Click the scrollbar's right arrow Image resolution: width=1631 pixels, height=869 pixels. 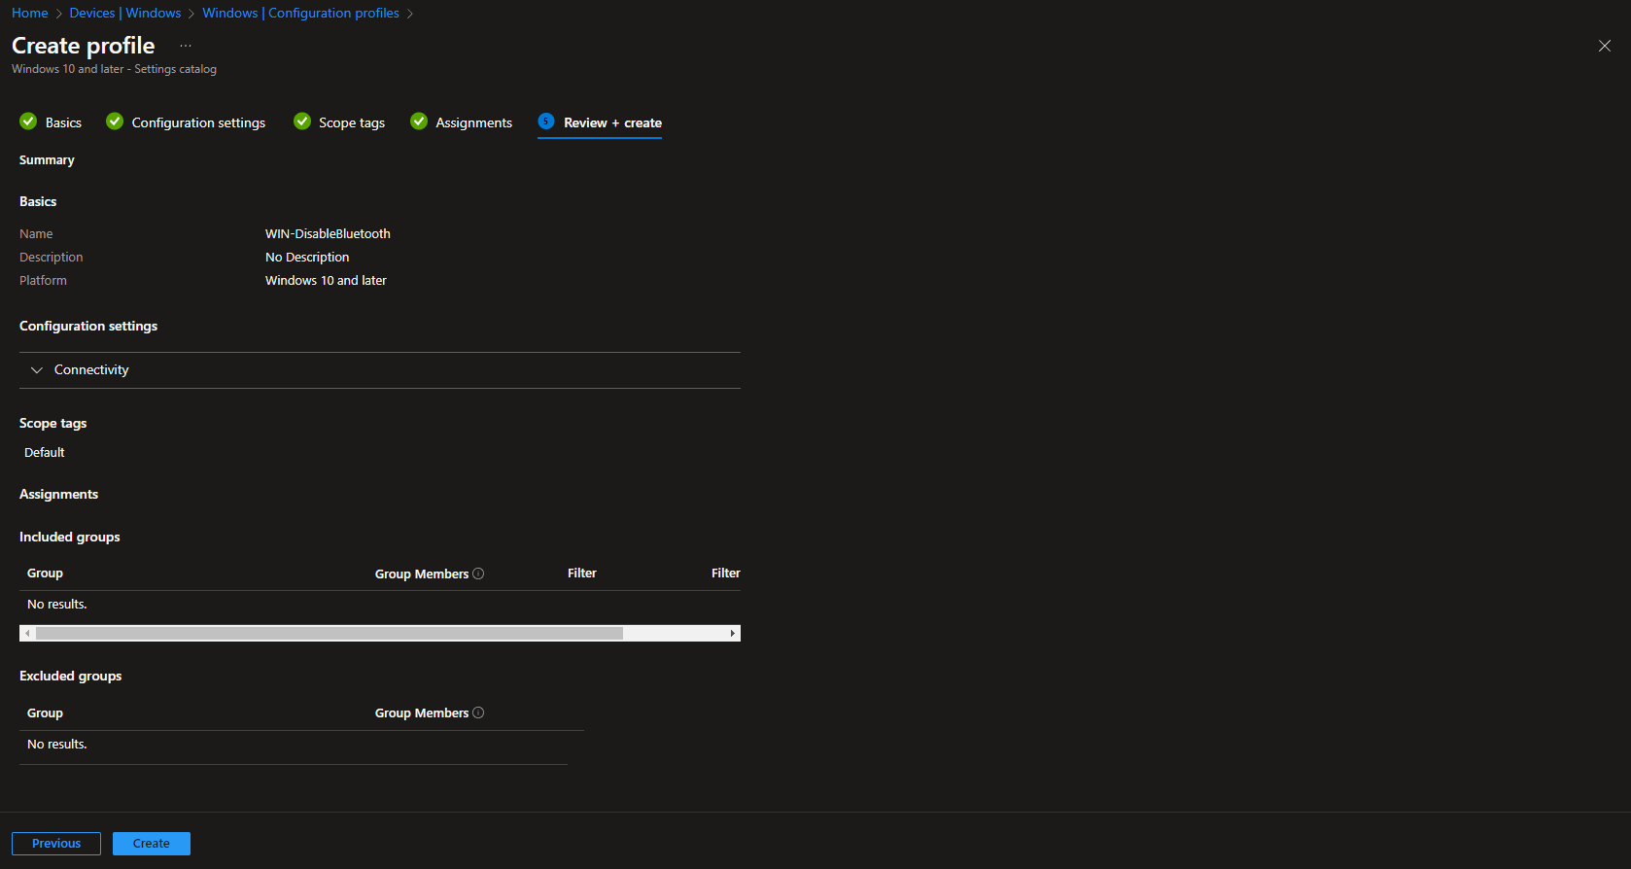point(732,634)
